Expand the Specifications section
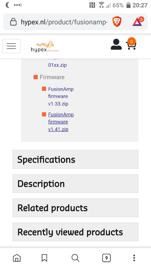This screenshot has width=151, height=268. pos(75,159)
